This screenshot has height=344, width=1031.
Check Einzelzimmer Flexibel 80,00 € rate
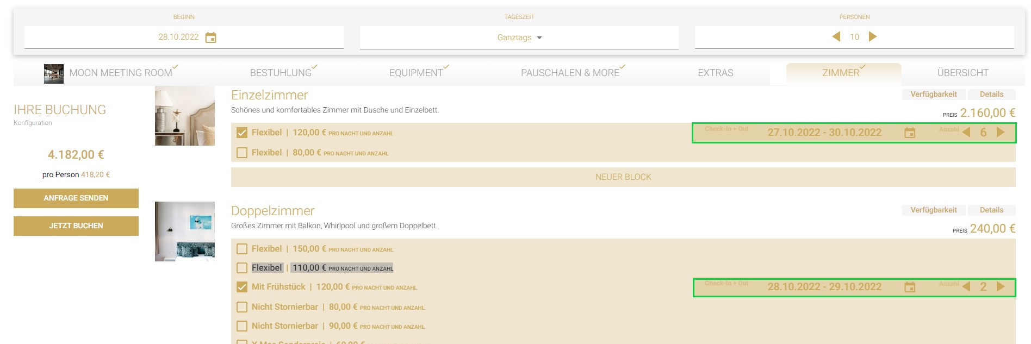(242, 153)
